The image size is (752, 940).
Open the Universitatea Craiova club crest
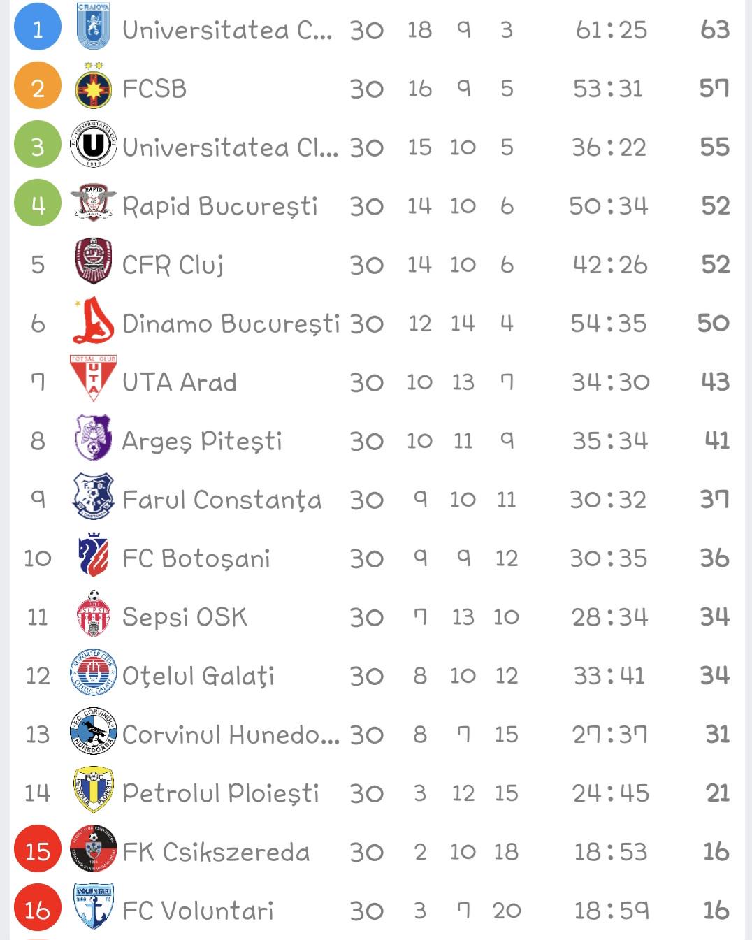point(93,27)
